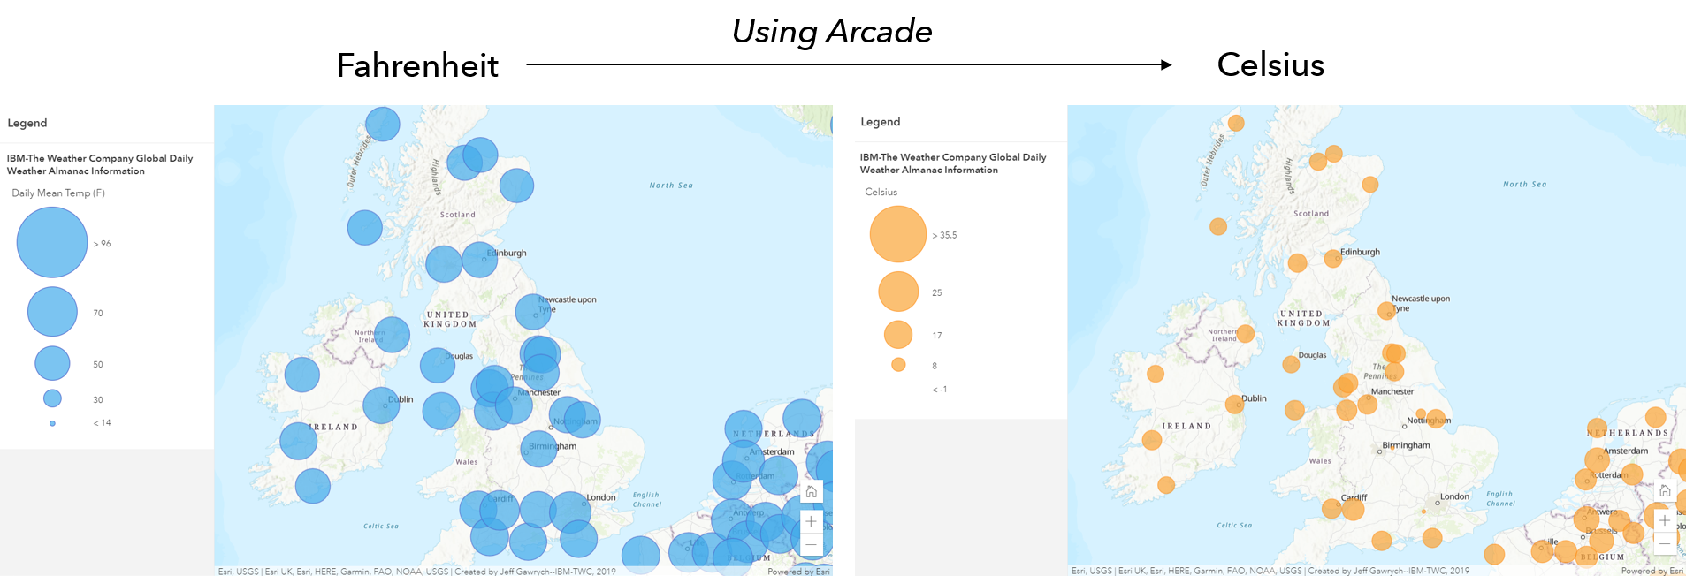Click the tiny '< 14' blue legend dot
The width and height of the screenshot is (1686, 576).
(52, 423)
